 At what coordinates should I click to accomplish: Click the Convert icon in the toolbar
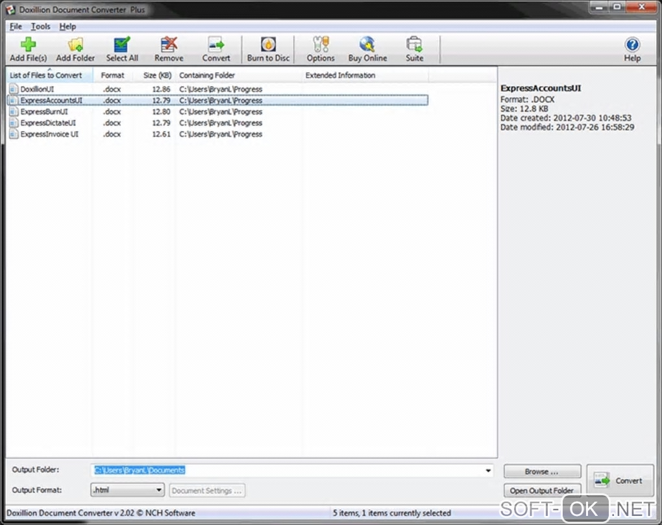[216, 44]
